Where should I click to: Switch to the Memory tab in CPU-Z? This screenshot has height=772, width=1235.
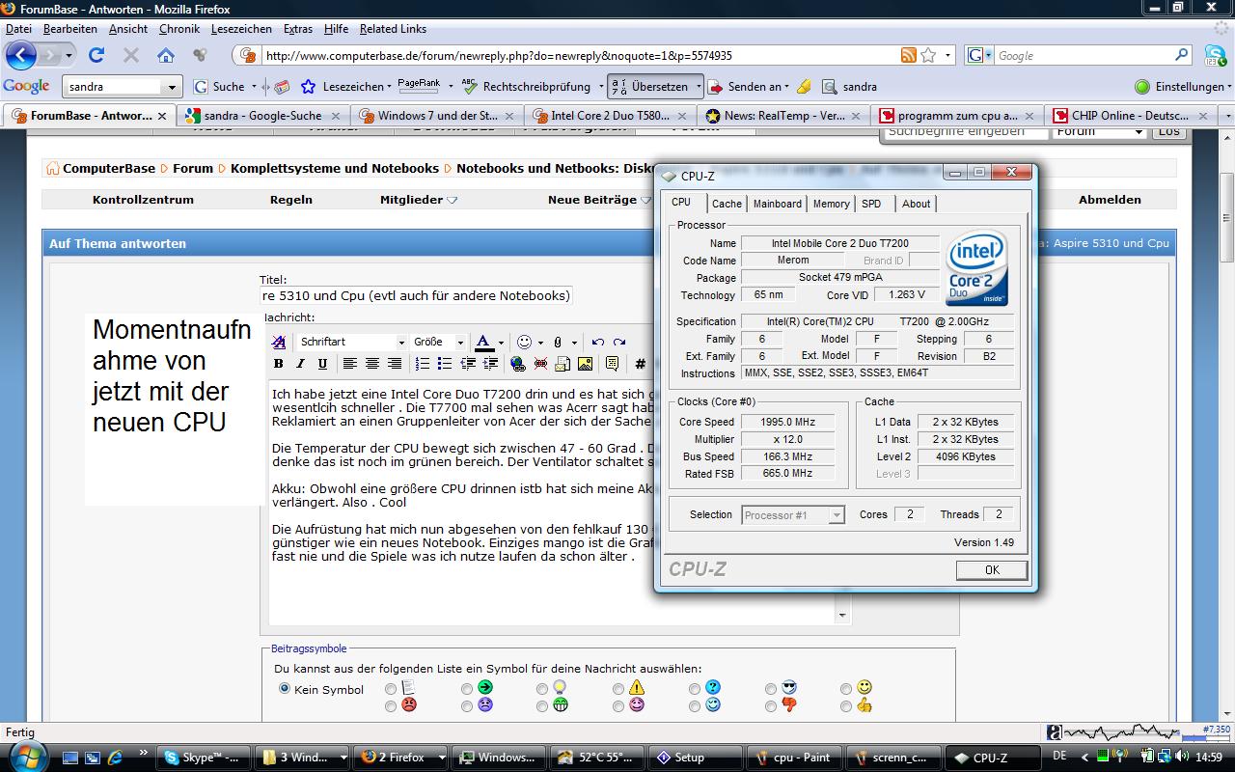click(x=831, y=204)
